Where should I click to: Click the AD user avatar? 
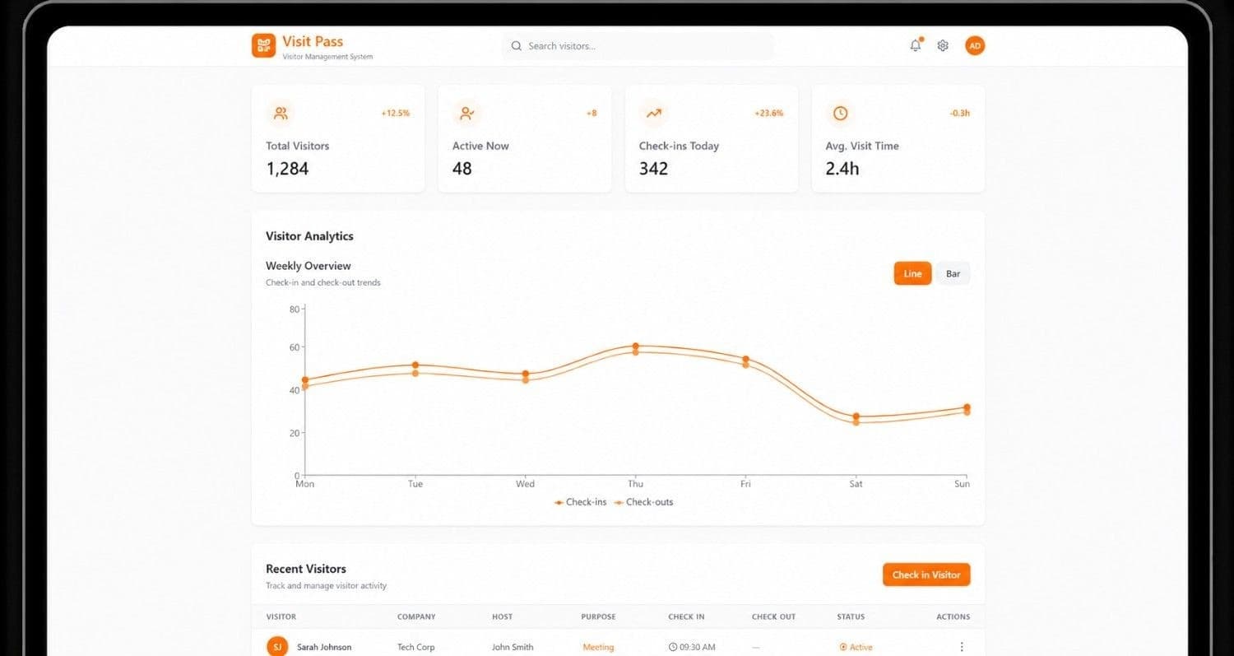(975, 46)
